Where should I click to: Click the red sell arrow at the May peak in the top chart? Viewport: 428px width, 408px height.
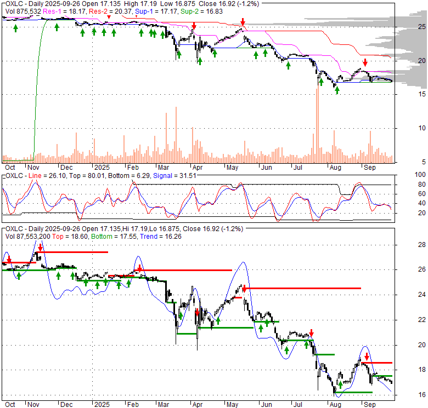243,22
